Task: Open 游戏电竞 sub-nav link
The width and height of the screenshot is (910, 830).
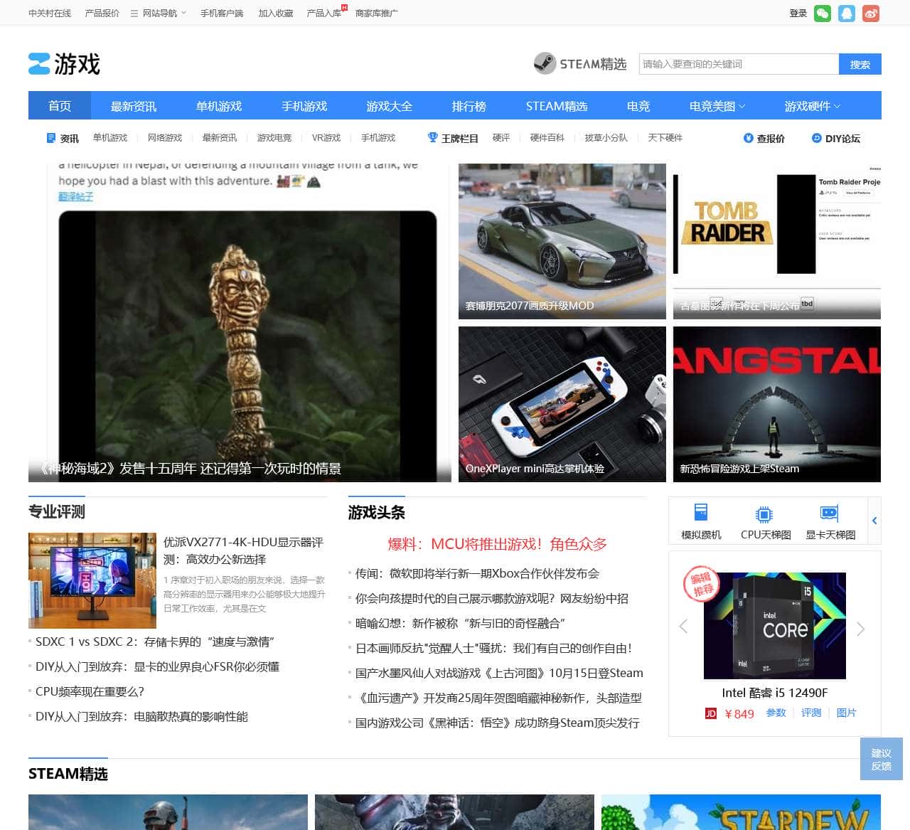Action: pyautogui.click(x=274, y=138)
